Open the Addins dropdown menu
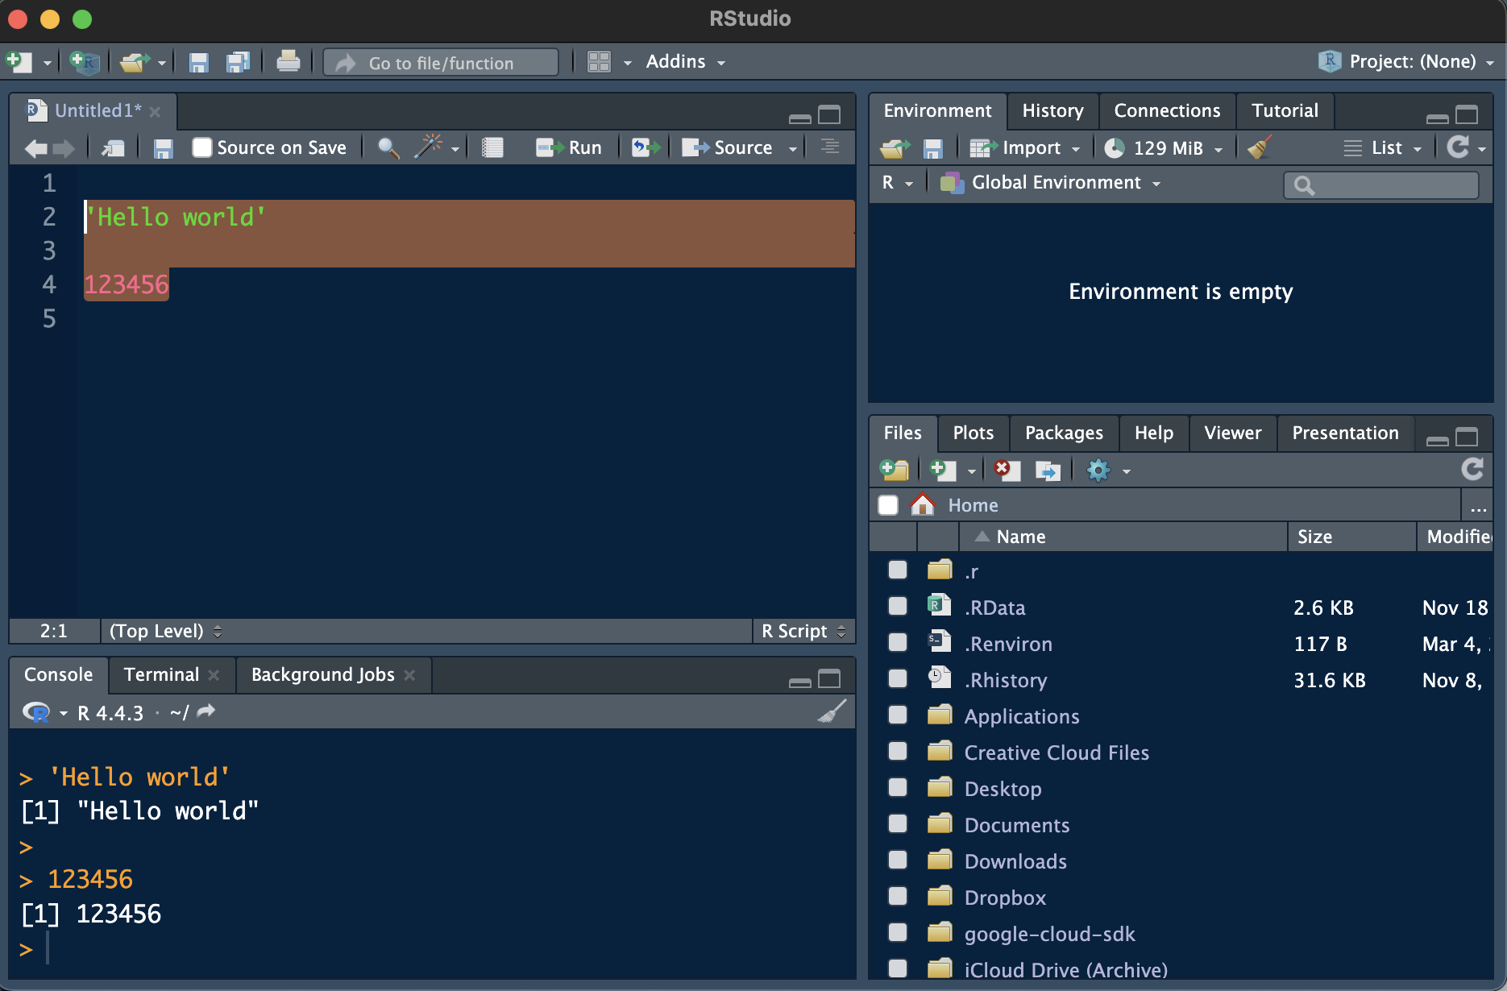The image size is (1507, 991). [x=685, y=62]
